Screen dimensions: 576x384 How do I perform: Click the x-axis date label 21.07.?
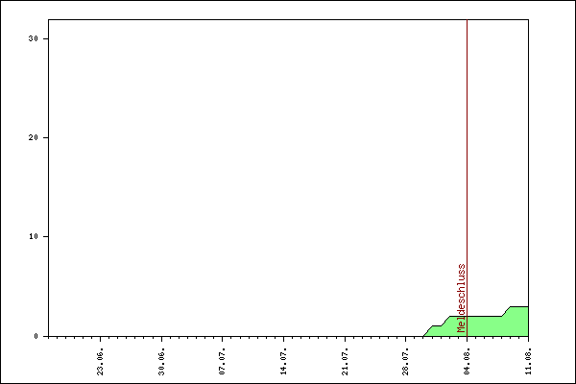tap(344, 359)
